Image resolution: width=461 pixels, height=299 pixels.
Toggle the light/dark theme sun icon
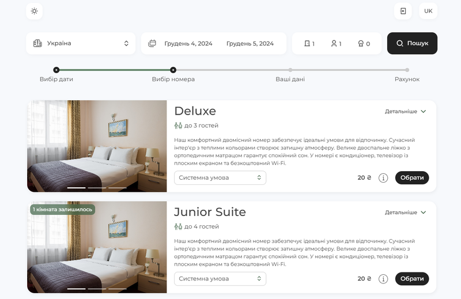(35, 11)
